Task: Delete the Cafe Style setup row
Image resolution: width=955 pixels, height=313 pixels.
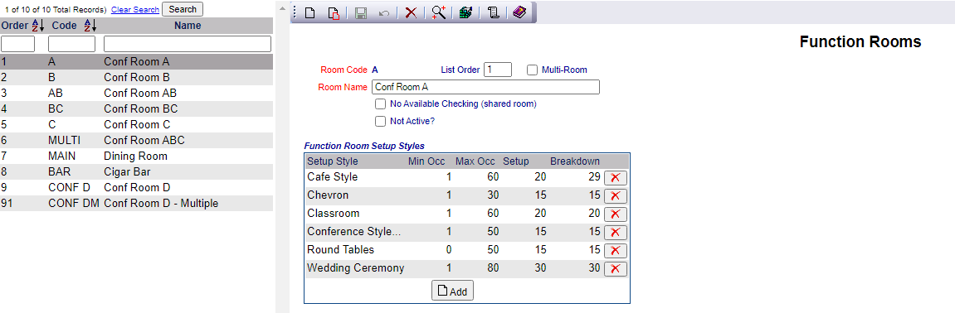Action: [x=615, y=177]
